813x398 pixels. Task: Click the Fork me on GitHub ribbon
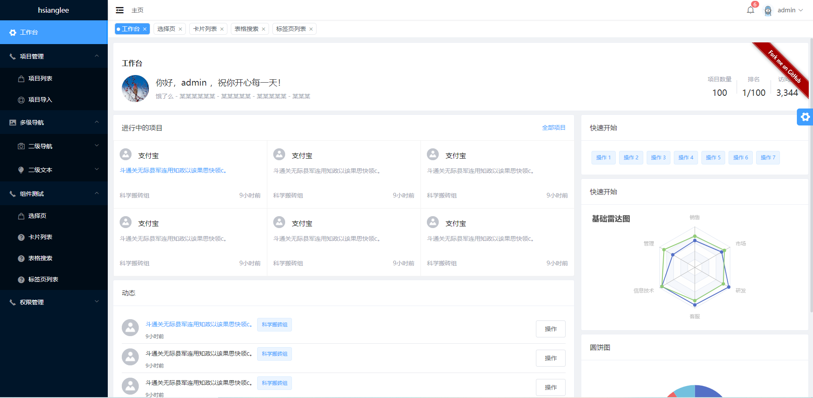tap(783, 68)
